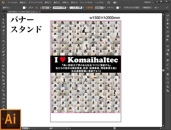
Task: Open the Pathfinder panel icon
Action: (168, 91)
